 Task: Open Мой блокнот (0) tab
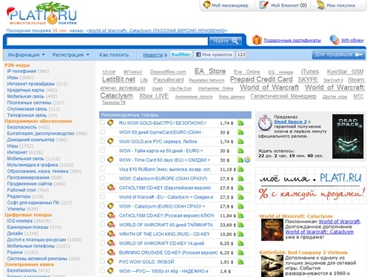point(283,5)
